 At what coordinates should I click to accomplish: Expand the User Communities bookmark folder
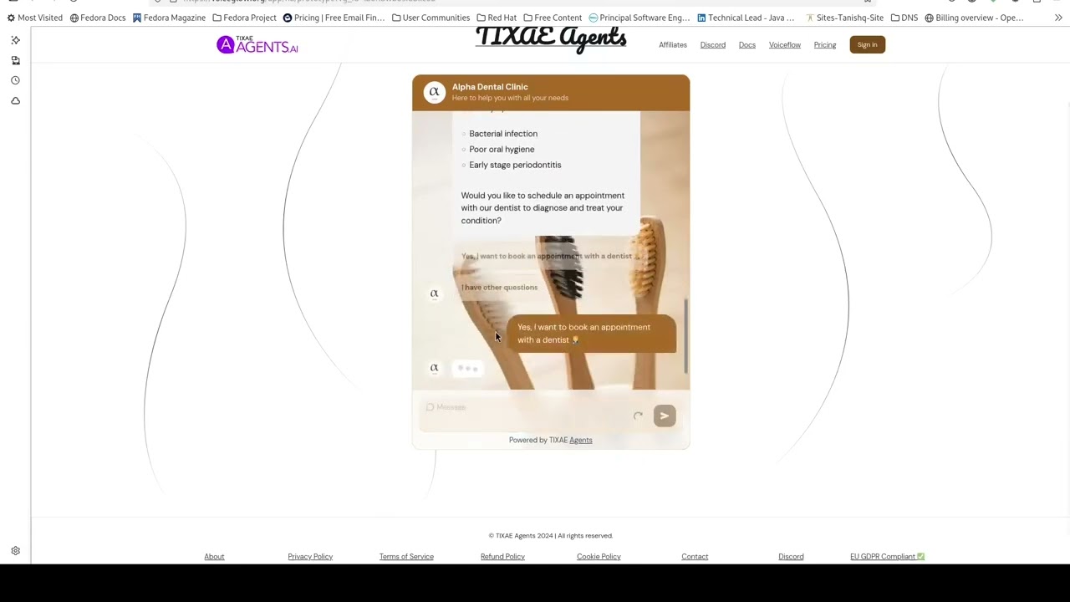[431, 18]
